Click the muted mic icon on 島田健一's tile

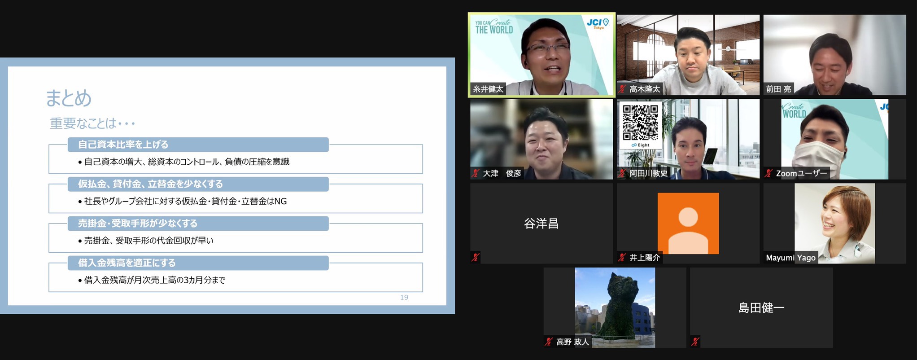coord(695,342)
